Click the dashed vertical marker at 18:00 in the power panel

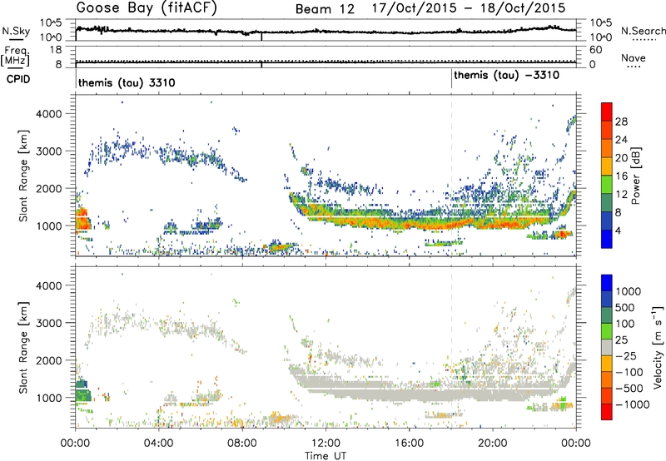[451, 176]
